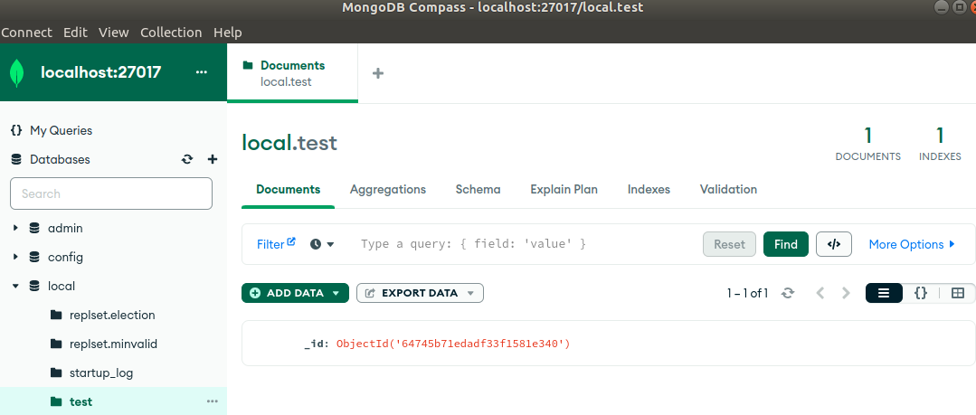
Task: Switch to JSON view of documents
Action: point(921,293)
